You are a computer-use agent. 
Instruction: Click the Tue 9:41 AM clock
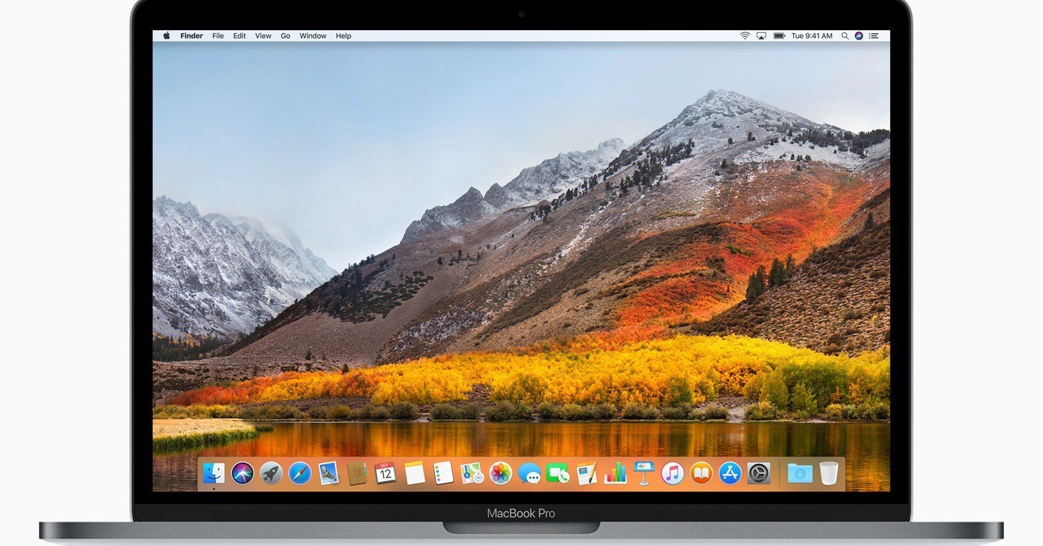[812, 36]
